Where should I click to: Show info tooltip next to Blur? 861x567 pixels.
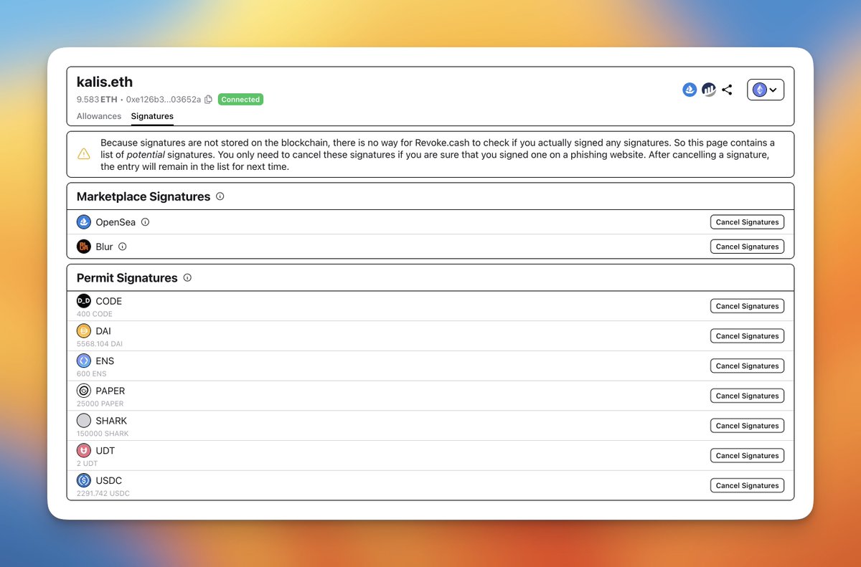point(122,247)
